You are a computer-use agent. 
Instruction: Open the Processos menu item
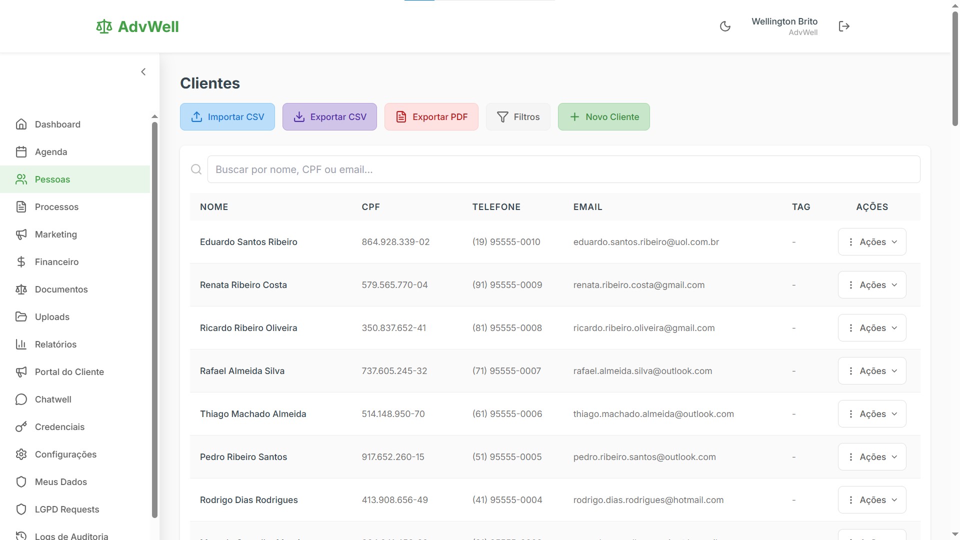(x=56, y=206)
